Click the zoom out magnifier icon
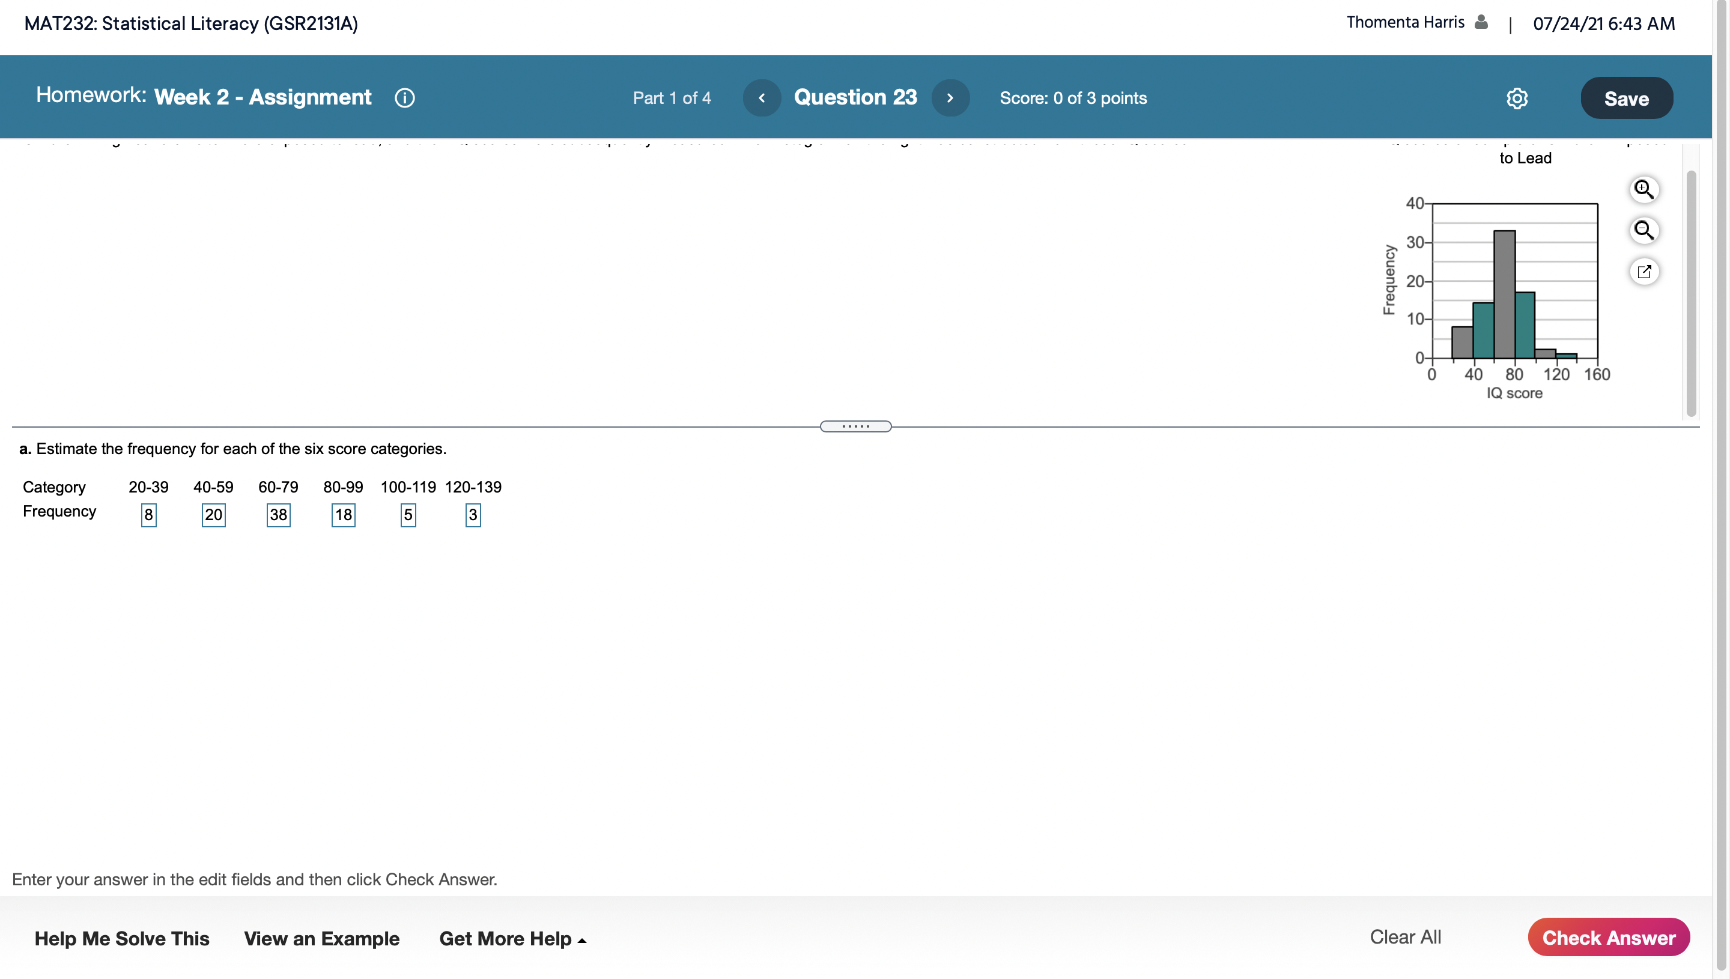Screen dimensions: 1730x979 click(x=1644, y=231)
